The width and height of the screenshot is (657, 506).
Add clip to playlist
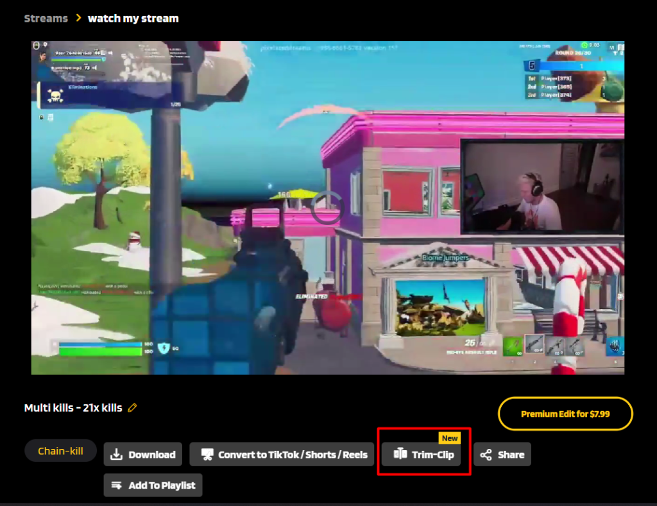tap(153, 485)
